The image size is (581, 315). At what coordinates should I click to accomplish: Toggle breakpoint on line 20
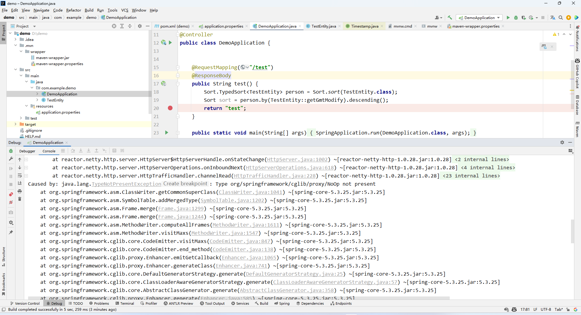click(x=170, y=108)
